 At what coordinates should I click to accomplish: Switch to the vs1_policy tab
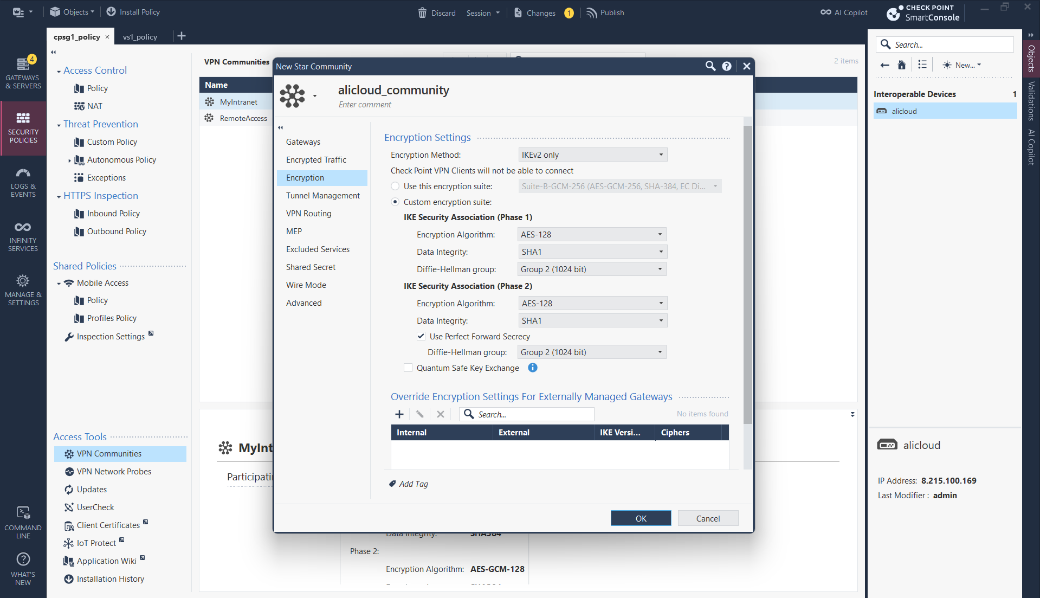point(140,37)
